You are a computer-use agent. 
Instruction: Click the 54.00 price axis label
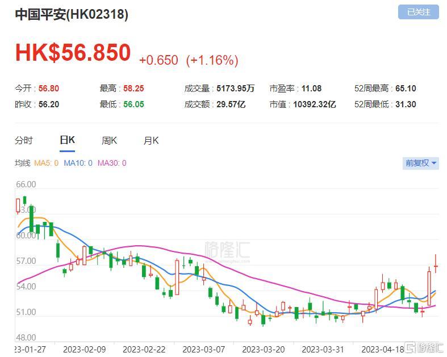pos(26,287)
